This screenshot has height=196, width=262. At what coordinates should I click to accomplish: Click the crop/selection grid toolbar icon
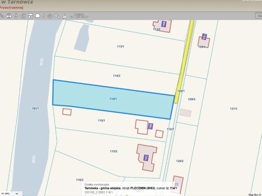(x=23, y=16)
